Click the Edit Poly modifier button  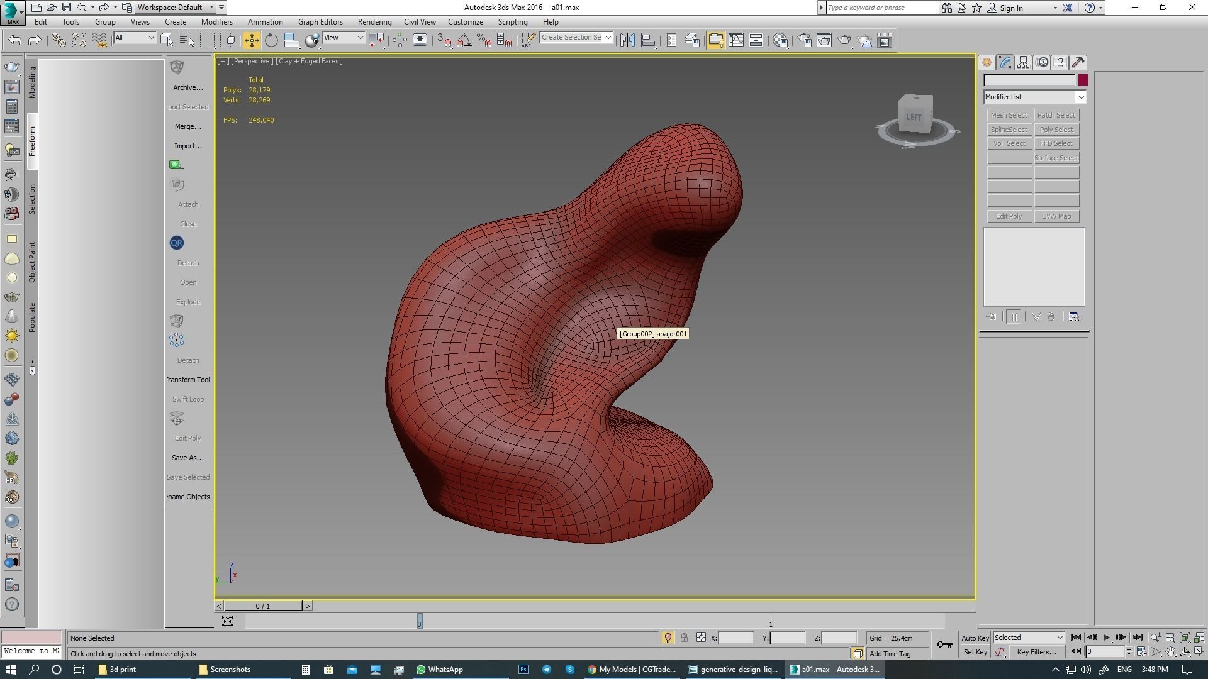(x=1009, y=216)
